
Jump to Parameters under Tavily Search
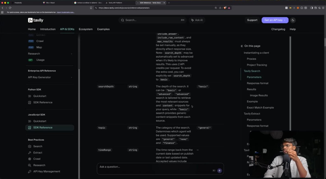pos(254,77)
